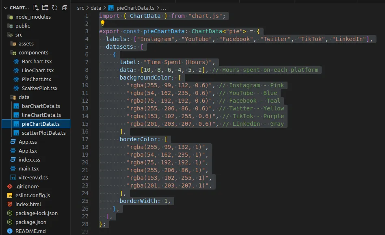Click the breadcrumb ellipsis symbol segment
Image resolution: width=385 pixels, height=235 pixels.
tap(163, 8)
